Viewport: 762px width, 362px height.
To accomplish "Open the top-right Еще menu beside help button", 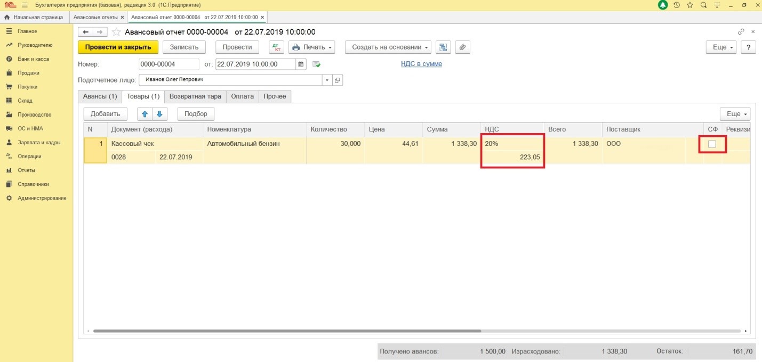I will pyautogui.click(x=721, y=47).
